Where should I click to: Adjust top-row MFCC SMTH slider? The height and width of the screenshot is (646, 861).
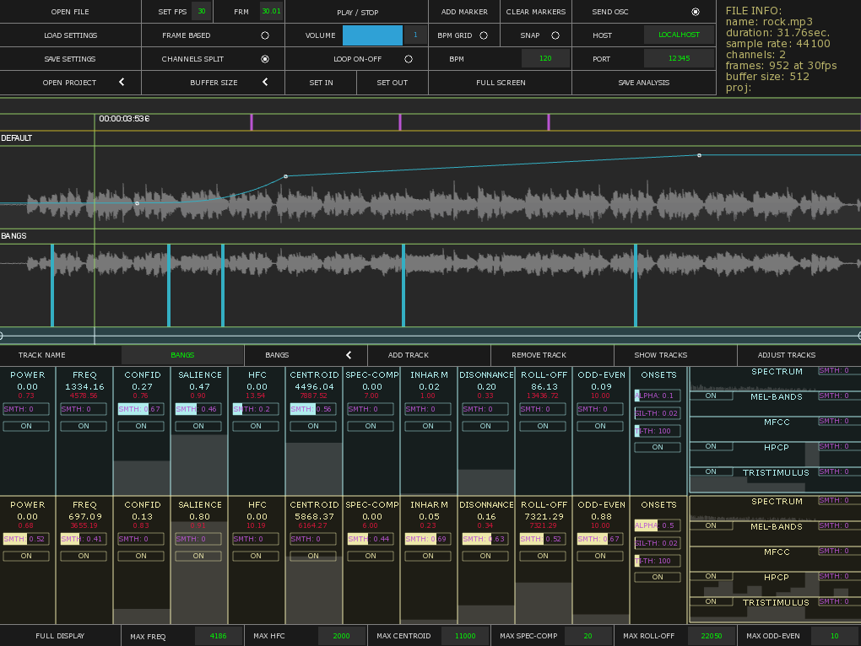coord(840,421)
